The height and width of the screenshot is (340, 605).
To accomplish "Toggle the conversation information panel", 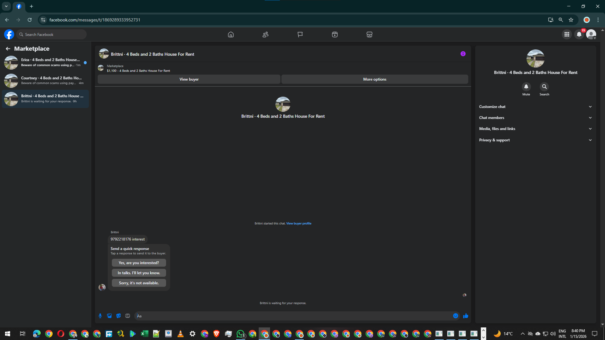I will click(463, 54).
